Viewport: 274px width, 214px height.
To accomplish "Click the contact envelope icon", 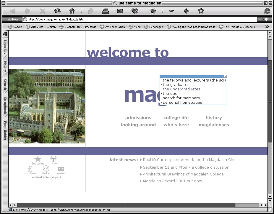I will click(x=61, y=169).
